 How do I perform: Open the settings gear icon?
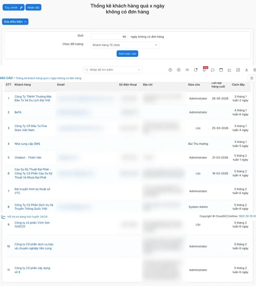coord(255,70)
